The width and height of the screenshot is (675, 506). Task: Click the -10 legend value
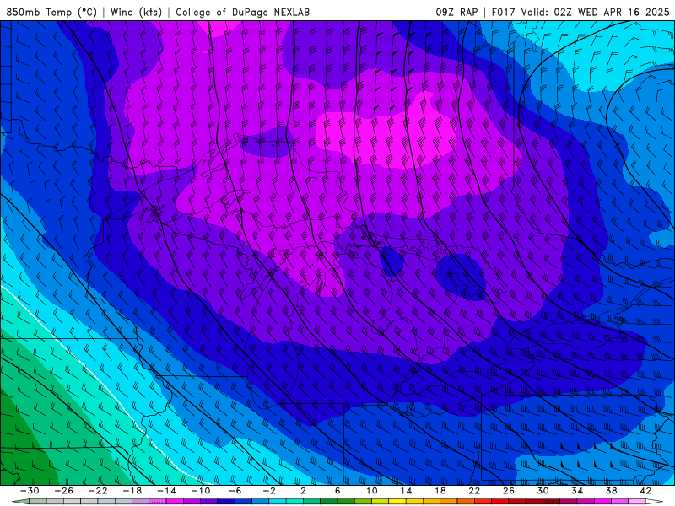(201, 491)
